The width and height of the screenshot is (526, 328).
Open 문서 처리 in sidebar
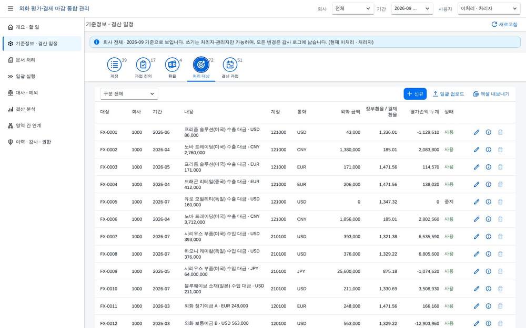coord(42,60)
